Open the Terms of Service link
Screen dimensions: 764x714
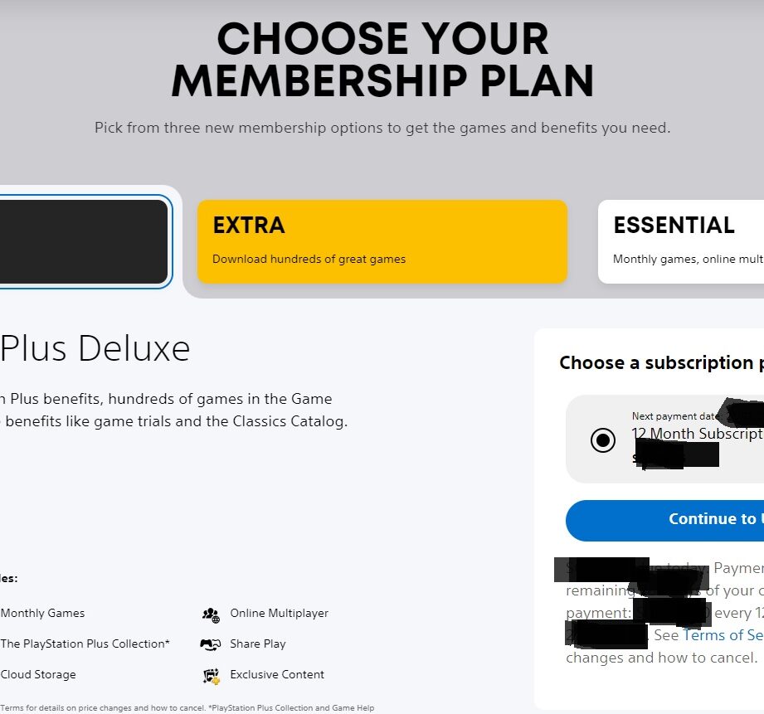[x=723, y=635]
